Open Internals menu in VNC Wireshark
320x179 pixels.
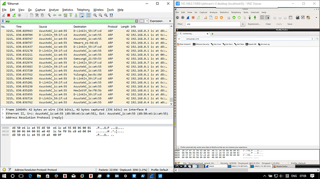pyautogui.click(x=255, y=12)
